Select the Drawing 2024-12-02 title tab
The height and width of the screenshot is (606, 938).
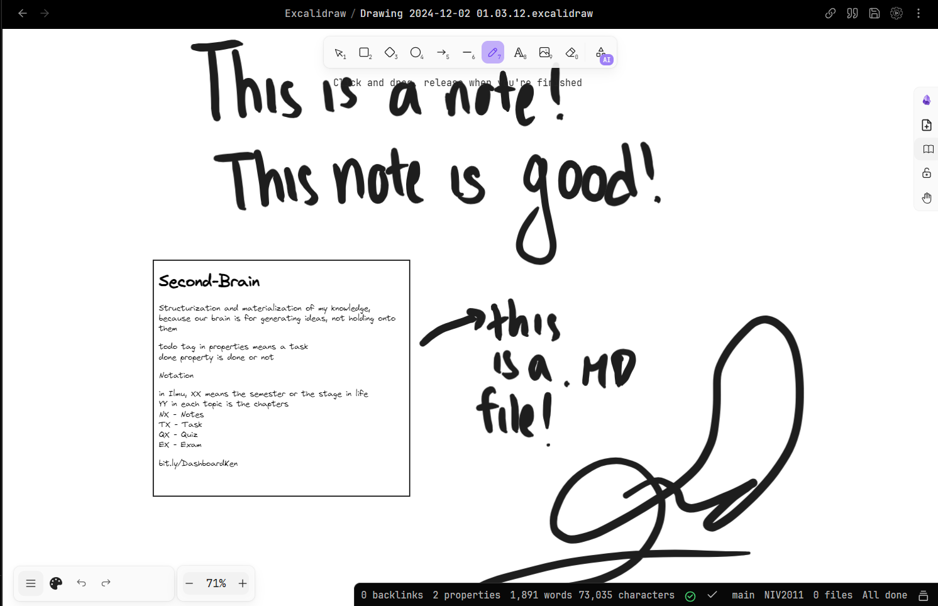(x=475, y=13)
